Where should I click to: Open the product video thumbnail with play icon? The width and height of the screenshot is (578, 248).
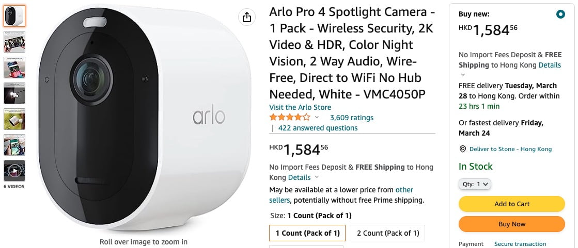click(14, 171)
